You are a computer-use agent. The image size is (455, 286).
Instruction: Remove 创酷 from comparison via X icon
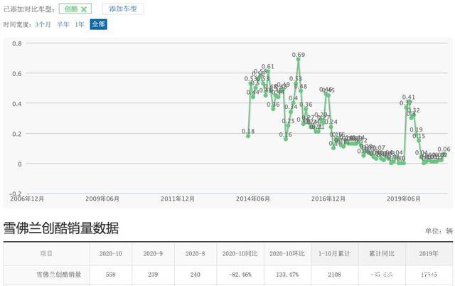[84, 9]
